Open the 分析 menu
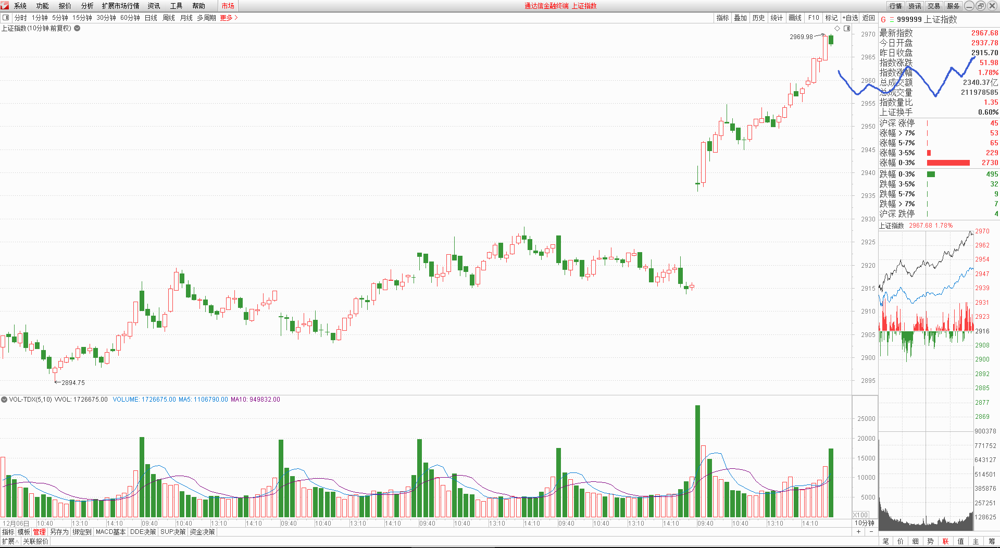The image size is (1000, 548). point(87,6)
